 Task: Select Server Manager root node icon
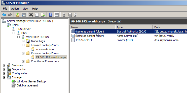pos(4,21)
